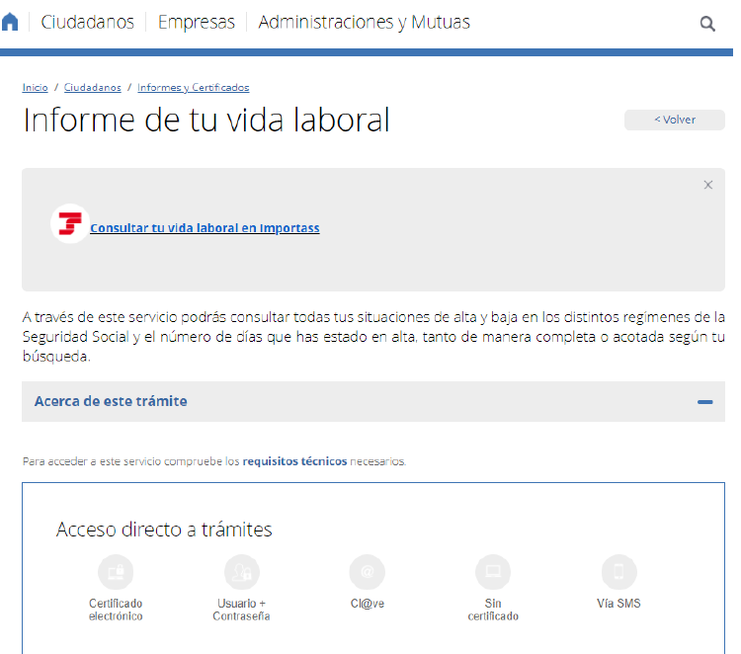The image size is (741, 654).
Task: Choose the Sin certificado access icon
Action: pyautogui.click(x=493, y=572)
